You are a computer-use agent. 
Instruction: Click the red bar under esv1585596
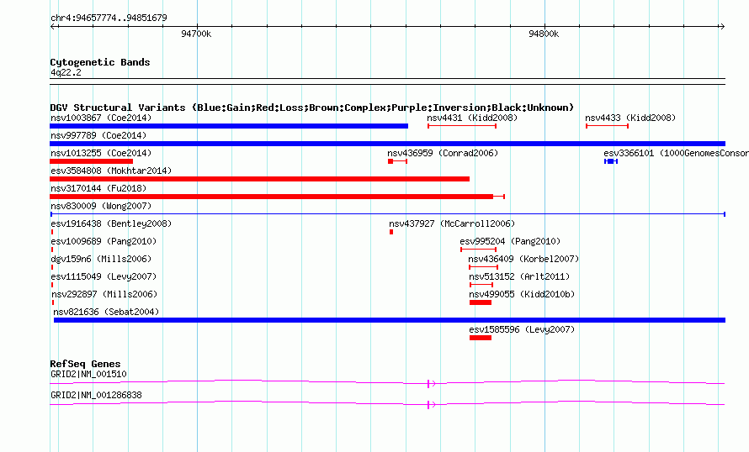tap(481, 338)
